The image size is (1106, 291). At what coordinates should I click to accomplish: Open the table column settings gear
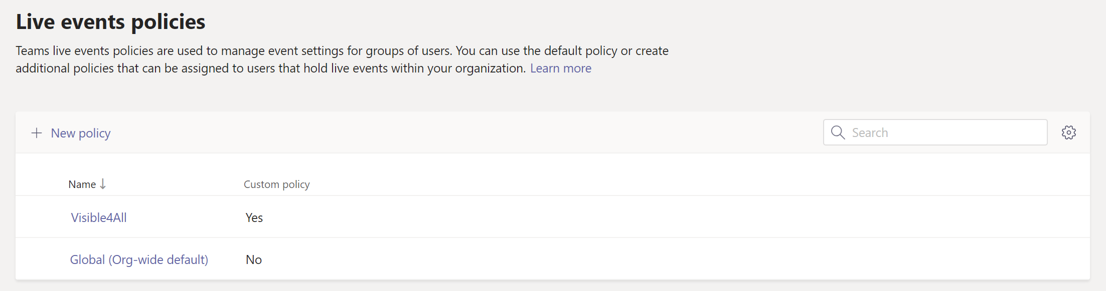[x=1068, y=132]
